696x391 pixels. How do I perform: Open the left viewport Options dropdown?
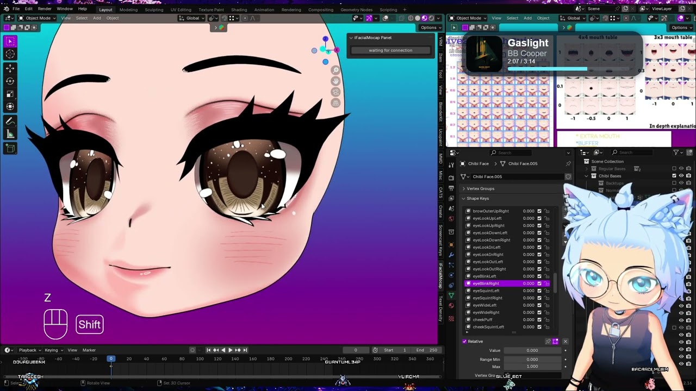click(x=431, y=28)
